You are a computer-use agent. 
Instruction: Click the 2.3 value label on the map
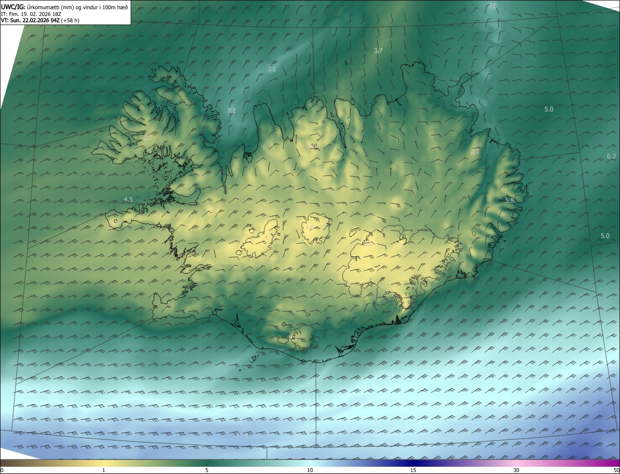coord(475,152)
